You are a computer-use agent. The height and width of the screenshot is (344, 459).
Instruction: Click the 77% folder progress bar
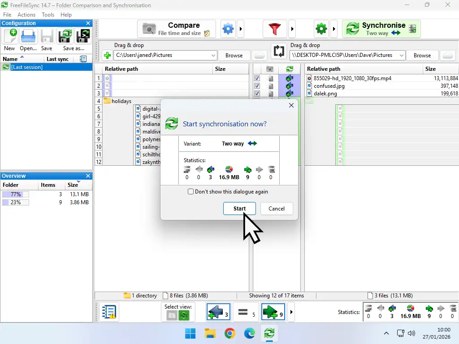click(16, 194)
